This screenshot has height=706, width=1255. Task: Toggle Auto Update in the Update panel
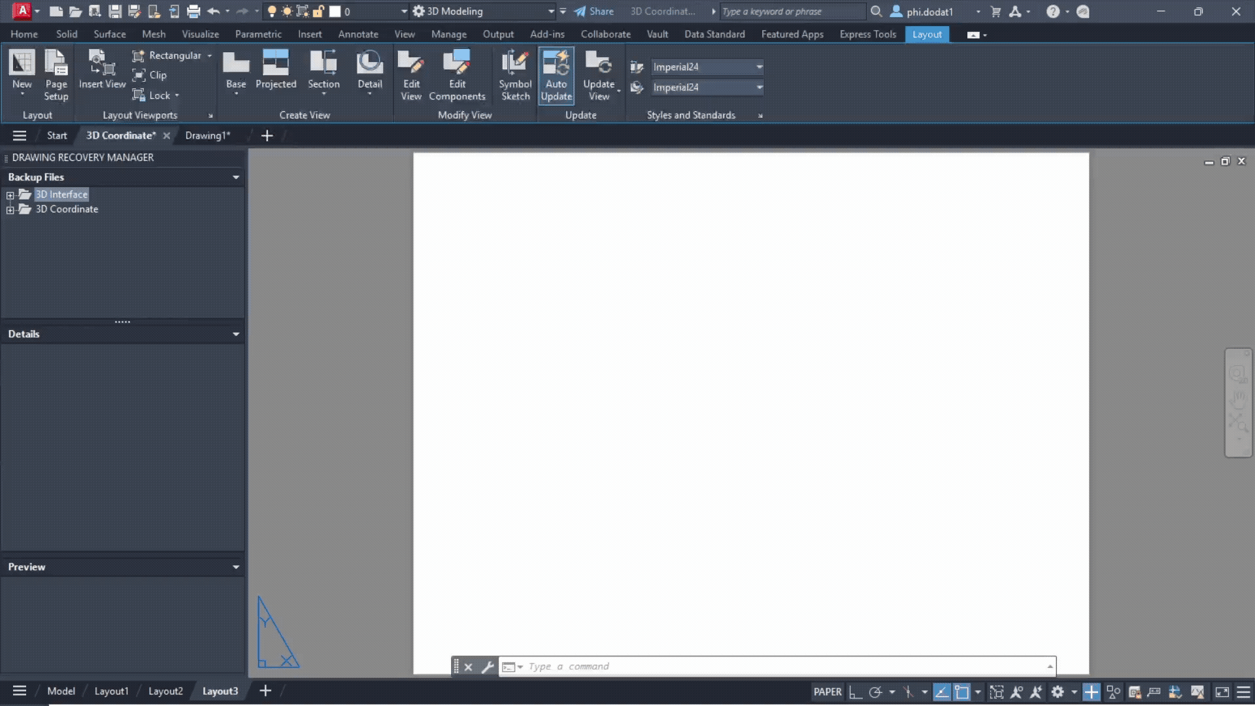pos(556,75)
